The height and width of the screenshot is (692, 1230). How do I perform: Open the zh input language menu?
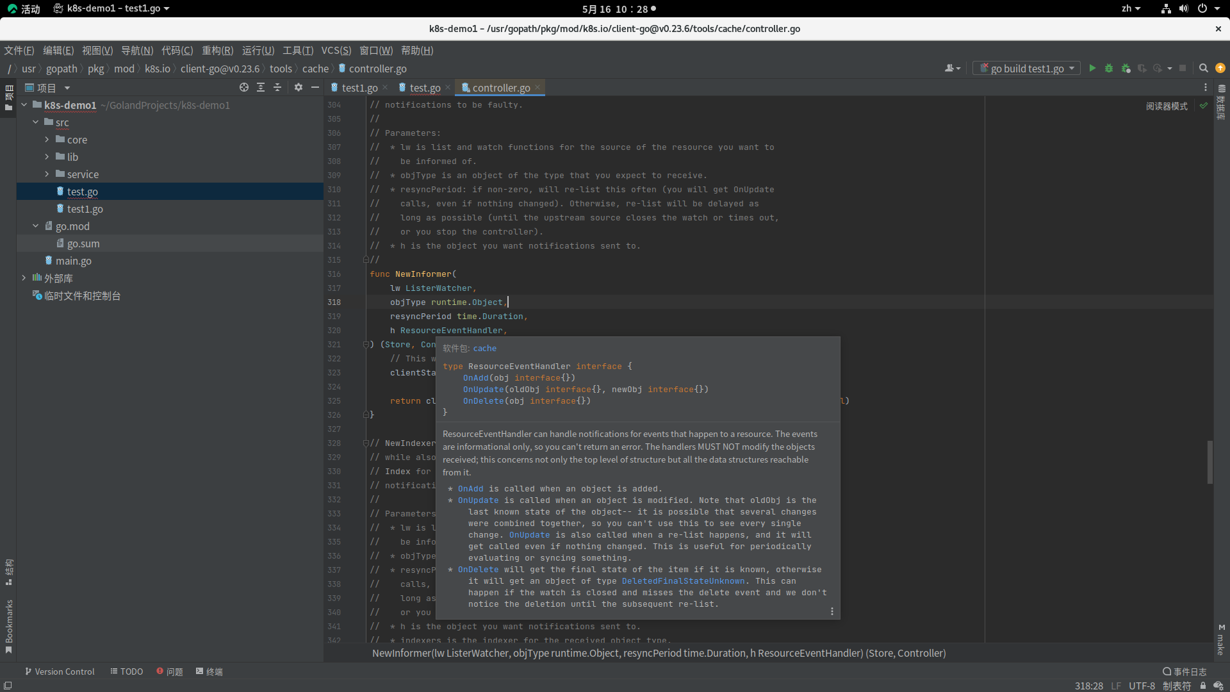tap(1131, 8)
